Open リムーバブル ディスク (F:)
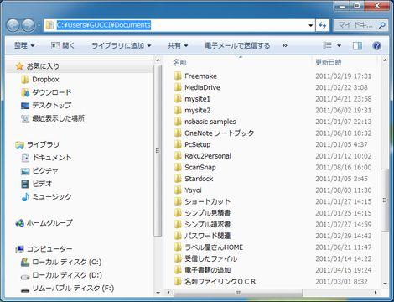Image resolution: width=394 pixels, height=302 pixels. 73,288
